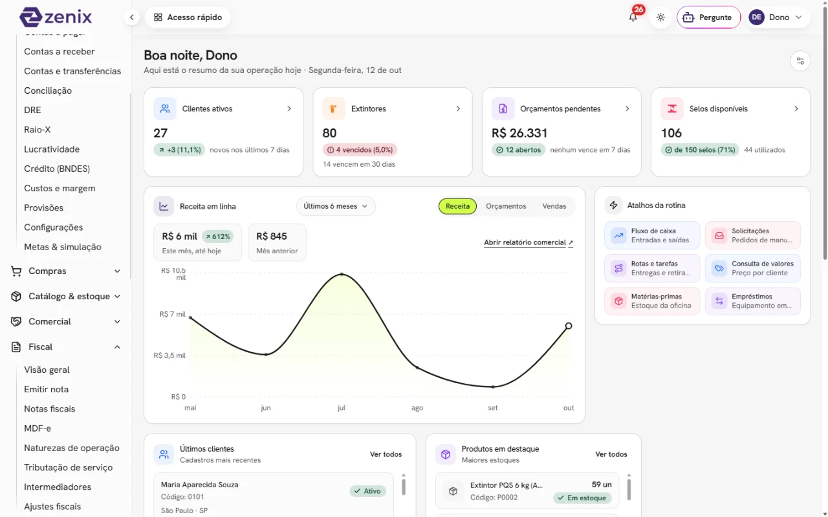Click the Receita em linha chart icon
This screenshot has width=828, height=517.
coord(164,206)
